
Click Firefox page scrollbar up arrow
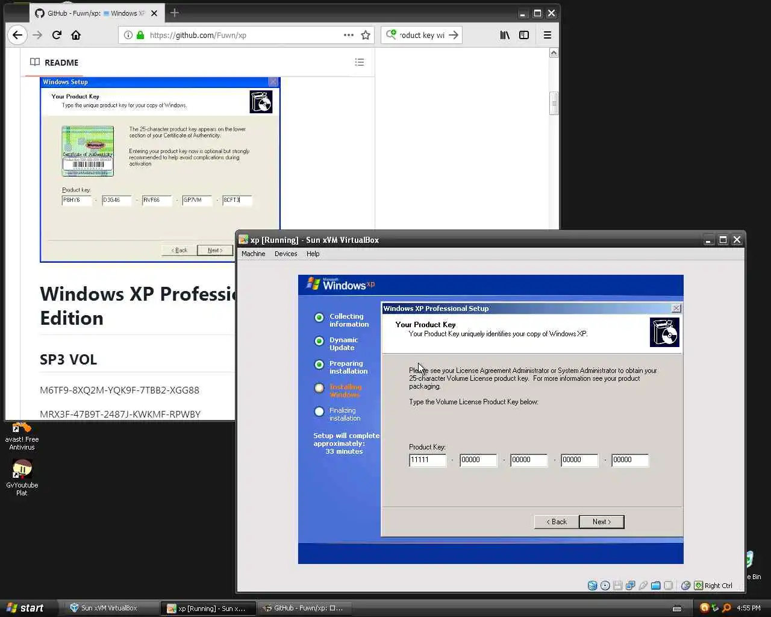pyautogui.click(x=554, y=53)
